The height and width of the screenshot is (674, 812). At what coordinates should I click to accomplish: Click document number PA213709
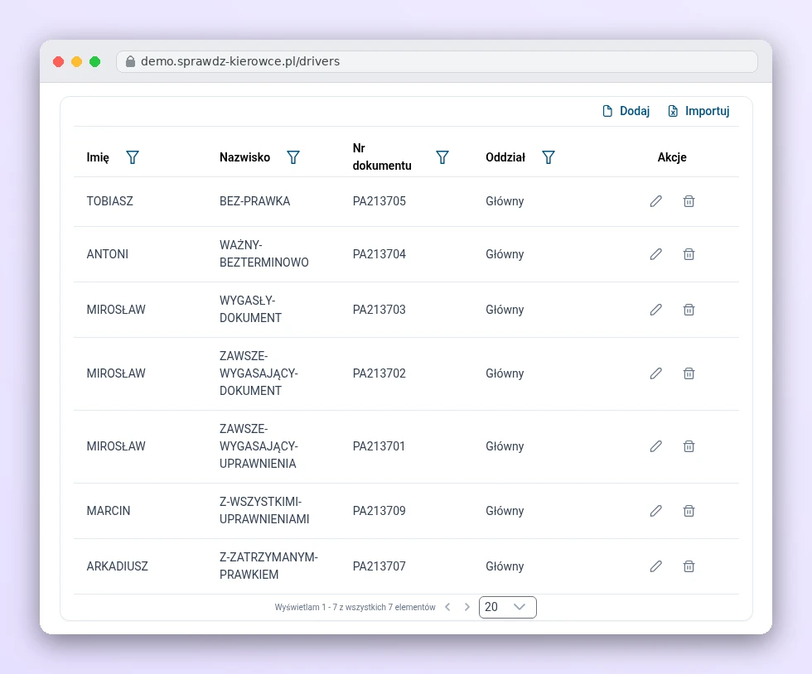pos(379,511)
